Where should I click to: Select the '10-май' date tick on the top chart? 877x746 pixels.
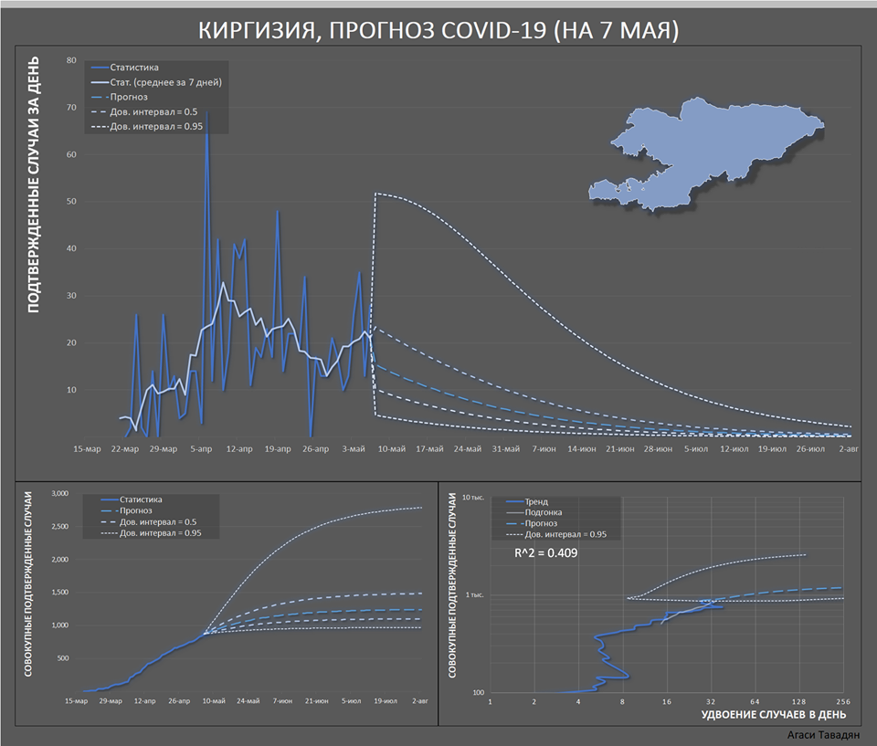pyautogui.click(x=391, y=449)
